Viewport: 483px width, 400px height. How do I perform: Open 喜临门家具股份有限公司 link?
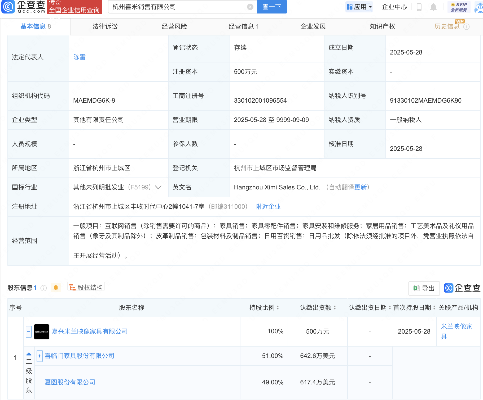click(80, 356)
